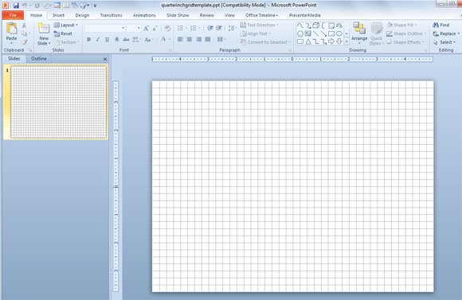Image resolution: width=462 pixels, height=300 pixels.
Task: Open the Shape Effects menu
Action: (405, 42)
